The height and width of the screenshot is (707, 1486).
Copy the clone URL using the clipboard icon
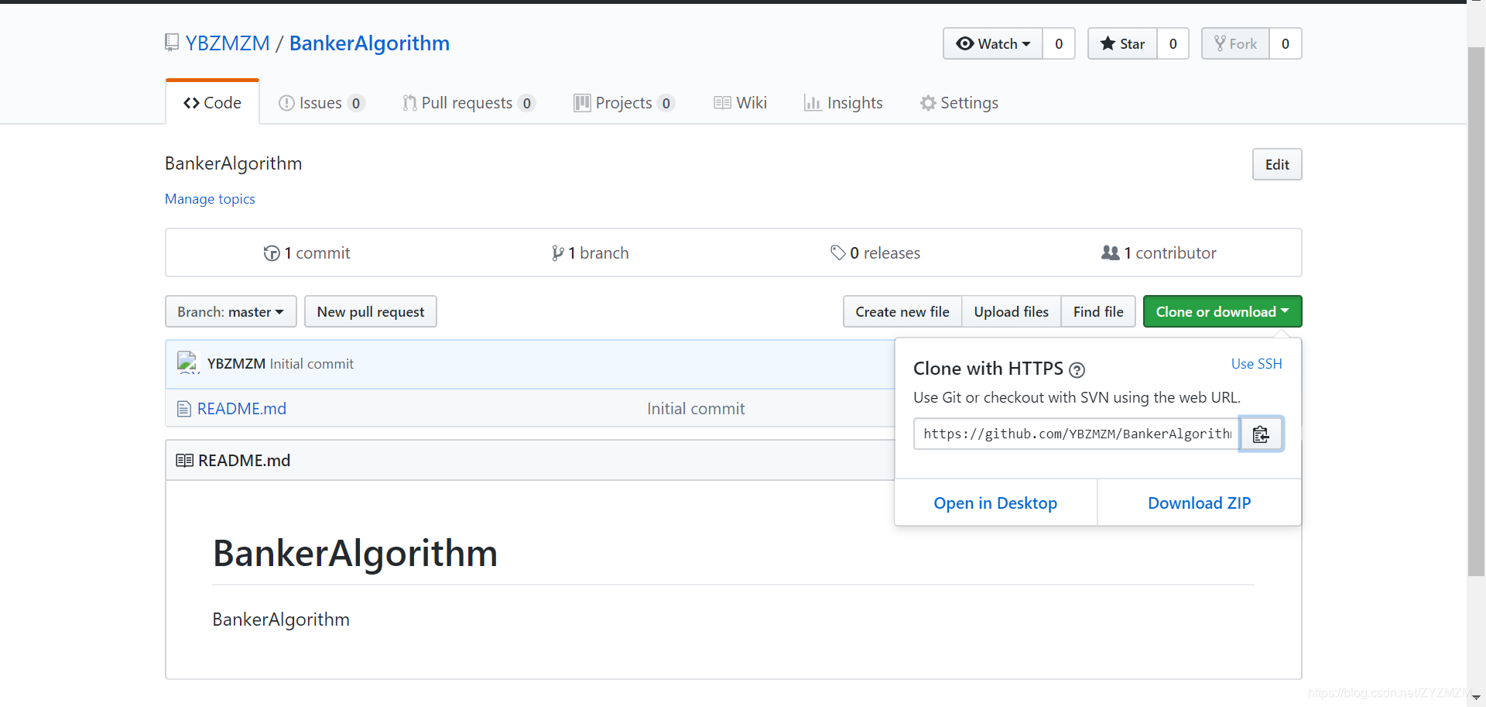1261,434
